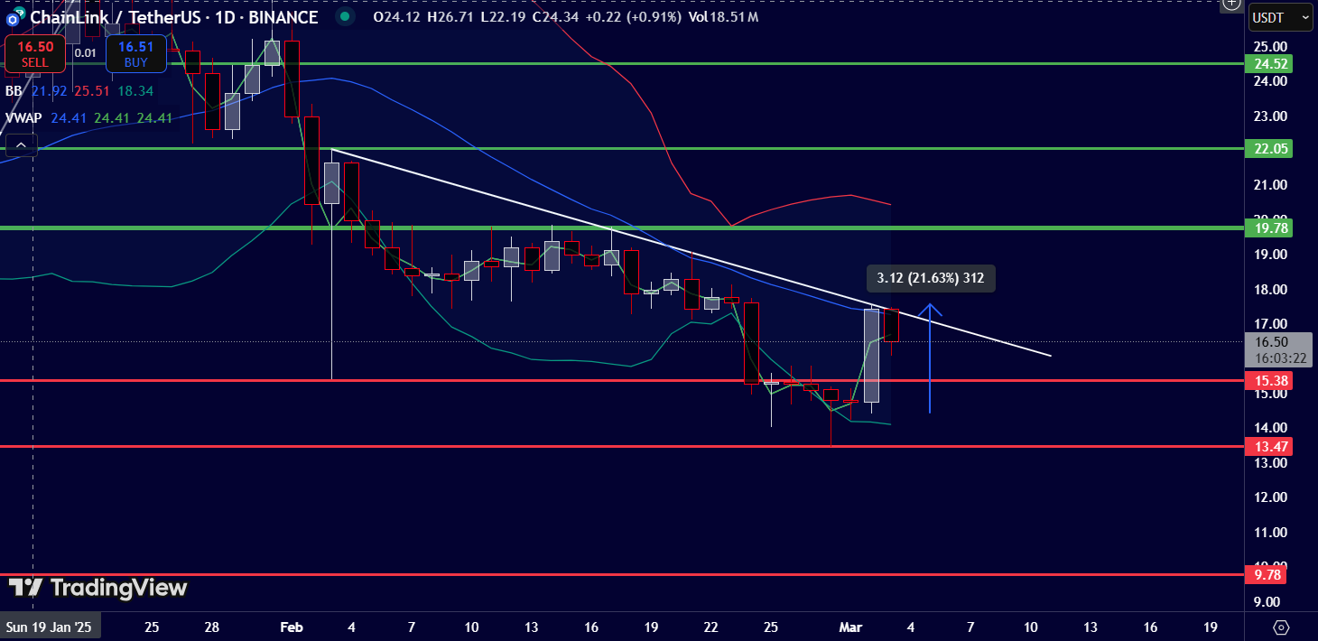Select the VWAP indicator legend label

click(23, 117)
